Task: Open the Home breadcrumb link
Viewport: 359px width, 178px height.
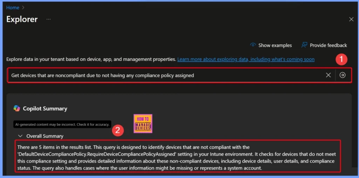Action: [x=13, y=8]
